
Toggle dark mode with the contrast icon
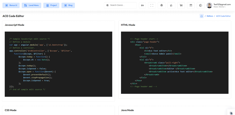pyautogui.click(x=201, y=5)
